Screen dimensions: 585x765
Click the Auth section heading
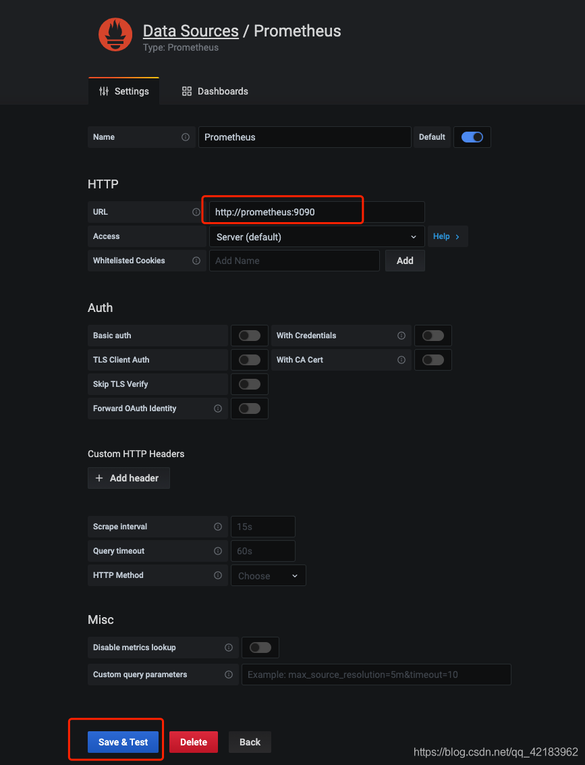100,308
